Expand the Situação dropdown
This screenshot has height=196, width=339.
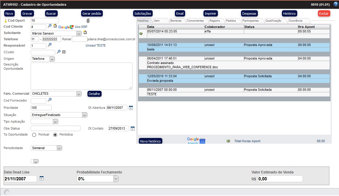pyautogui.click(x=84, y=115)
